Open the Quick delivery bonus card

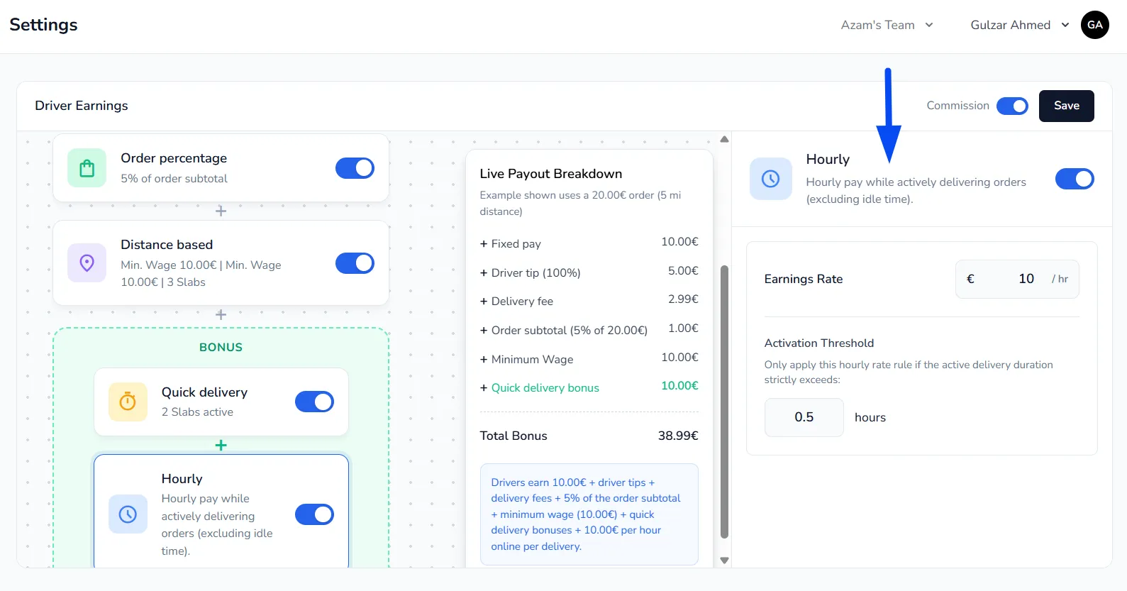(221, 402)
